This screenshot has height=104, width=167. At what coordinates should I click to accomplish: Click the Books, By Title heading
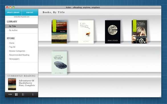(54, 12)
